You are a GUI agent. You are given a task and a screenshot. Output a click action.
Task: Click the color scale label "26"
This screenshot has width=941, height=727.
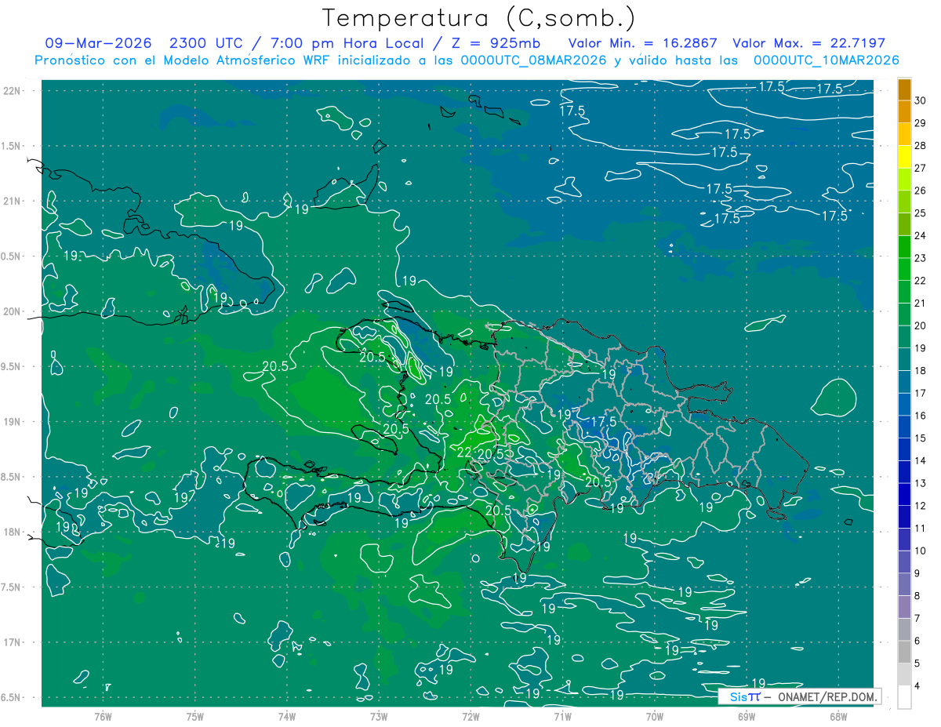coord(921,191)
